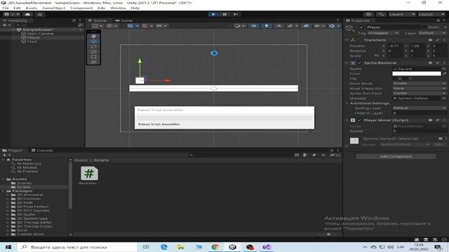
Task: Open the cloud services icon in toolbar
Action: pos(28,14)
